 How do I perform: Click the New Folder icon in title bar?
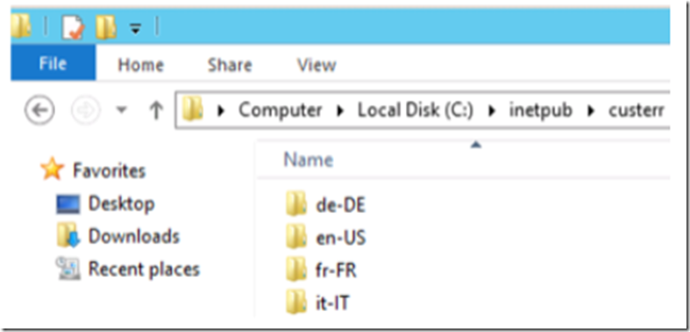pyautogui.click(x=105, y=28)
